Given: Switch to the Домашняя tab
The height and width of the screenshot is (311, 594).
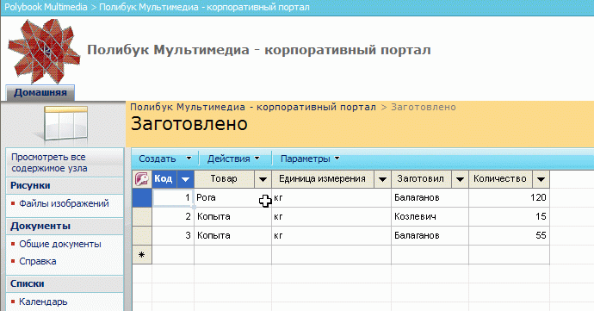Looking at the screenshot, I should (x=40, y=92).
